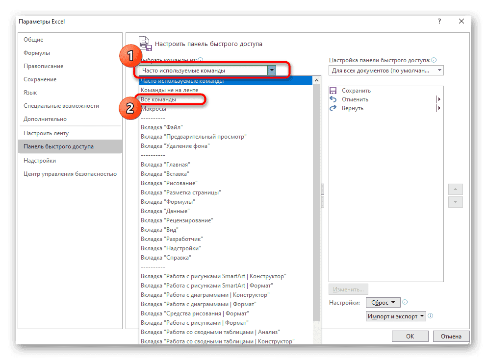Open the 'Часто используемые команды' combo box arrow
This screenshot has height=360, width=487.
pyautogui.click(x=271, y=71)
